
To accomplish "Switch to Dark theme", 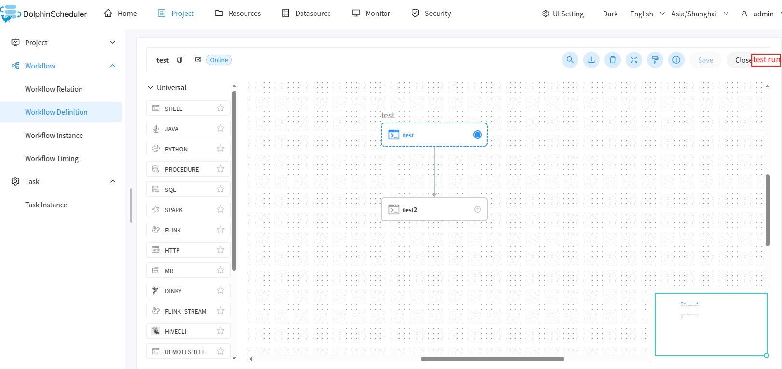I will (x=610, y=14).
